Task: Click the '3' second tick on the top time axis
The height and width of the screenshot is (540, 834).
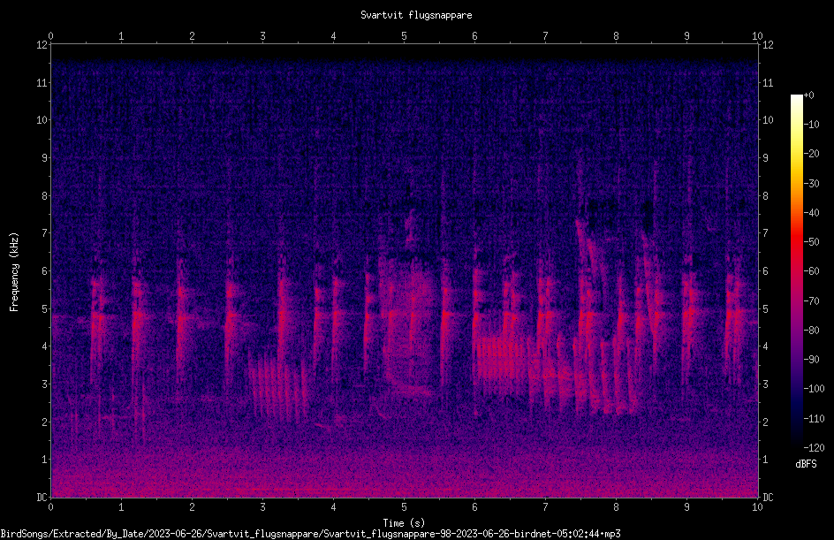Action: tap(262, 36)
